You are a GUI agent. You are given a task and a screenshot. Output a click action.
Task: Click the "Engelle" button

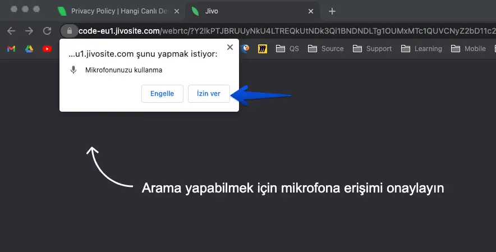[162, 94]
